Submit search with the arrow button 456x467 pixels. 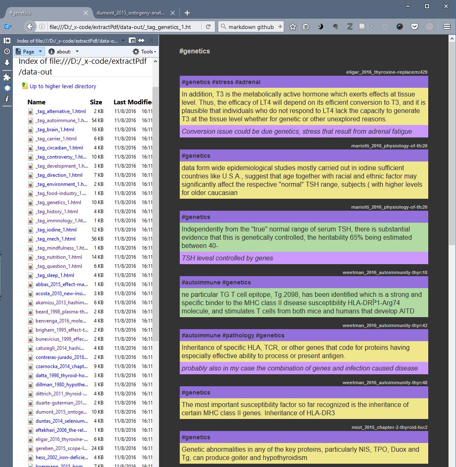(x=280, y=26)
